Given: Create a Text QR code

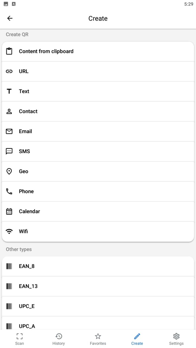Looking at the screenshot, I should (x=24, y=91).
